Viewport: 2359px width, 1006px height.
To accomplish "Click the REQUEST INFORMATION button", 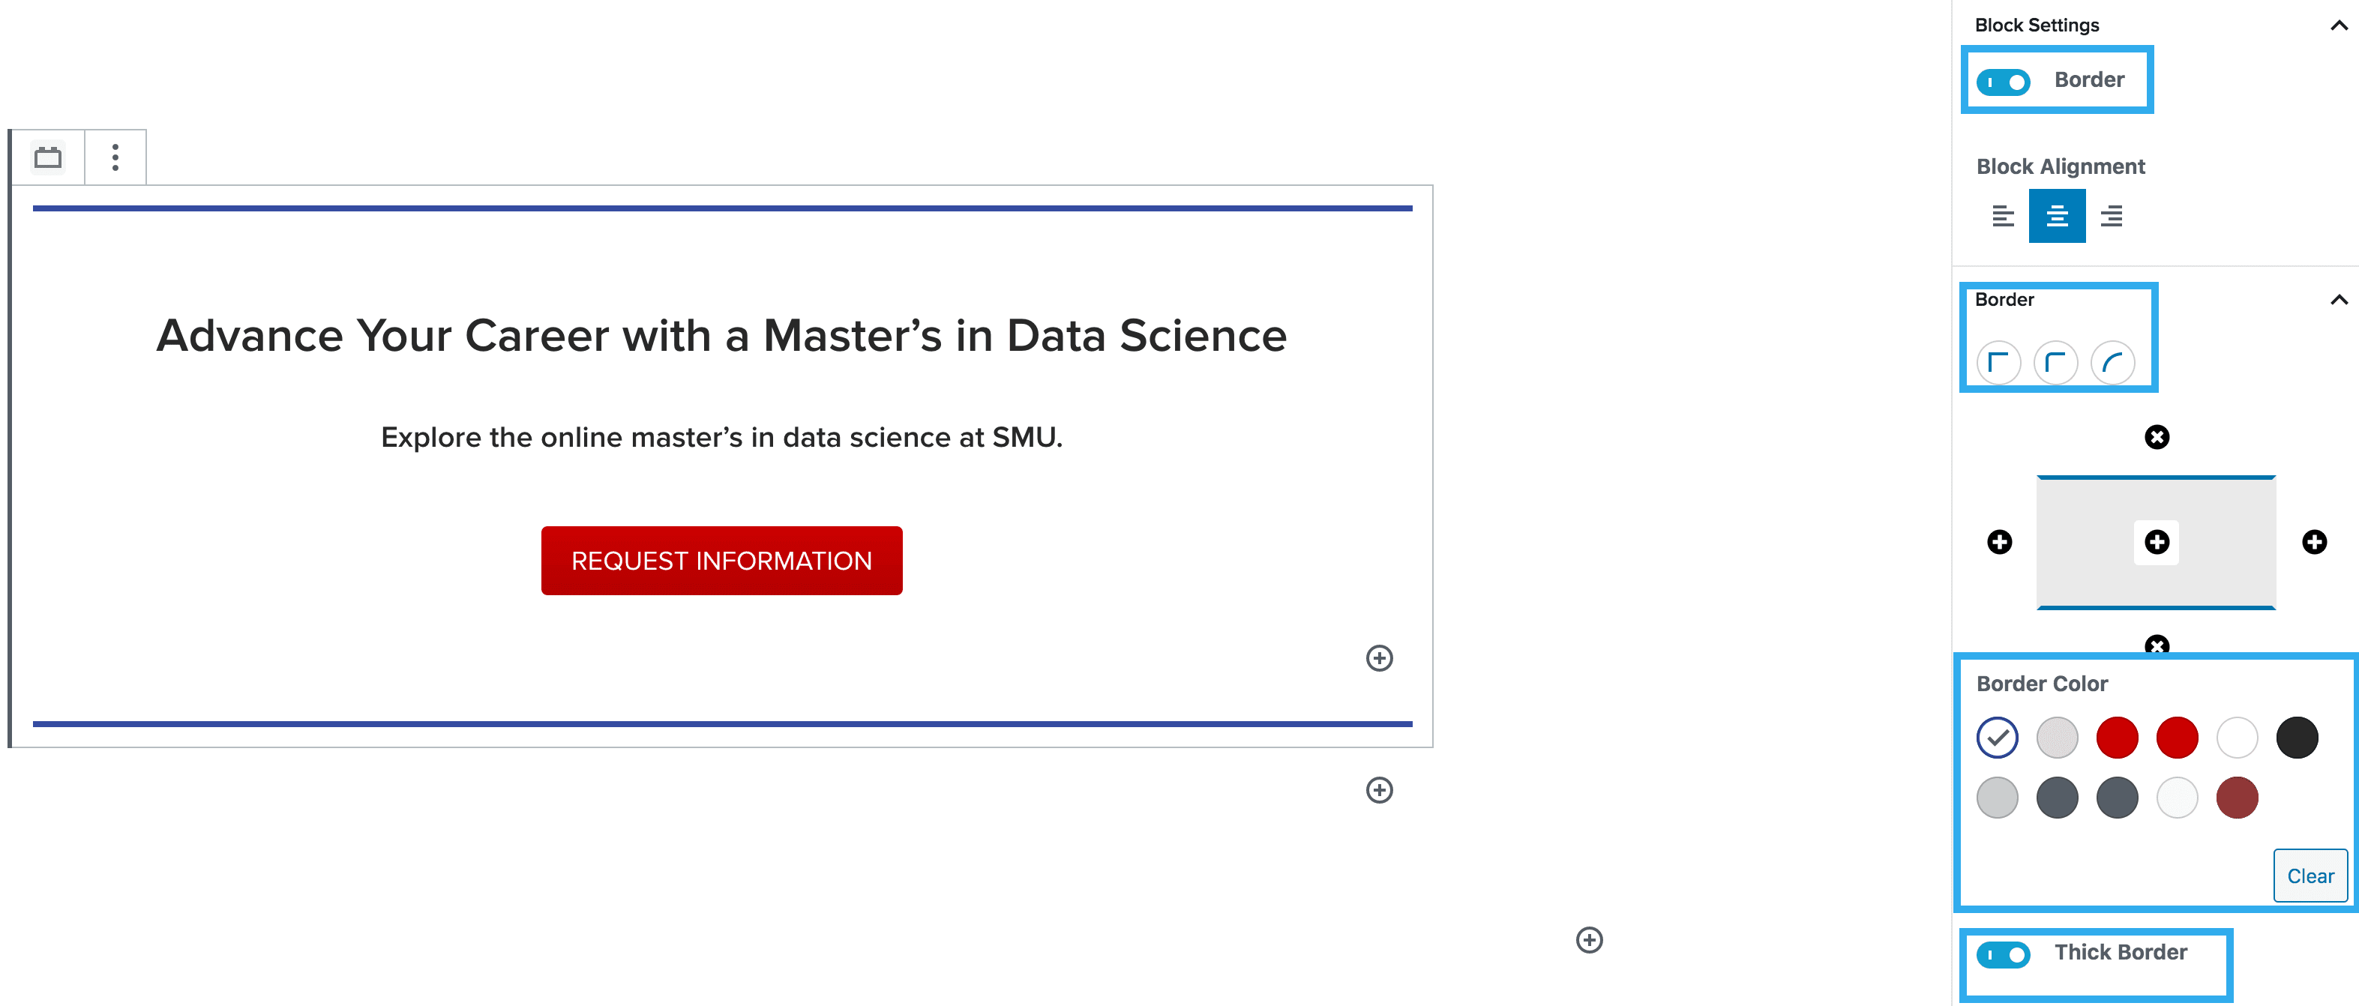I will (721, 560).
